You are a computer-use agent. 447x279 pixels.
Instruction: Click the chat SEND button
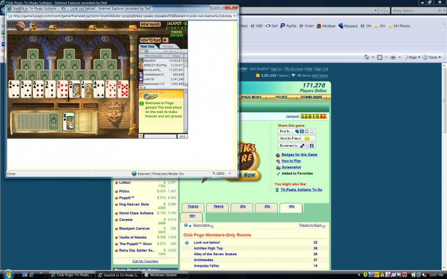182,136
